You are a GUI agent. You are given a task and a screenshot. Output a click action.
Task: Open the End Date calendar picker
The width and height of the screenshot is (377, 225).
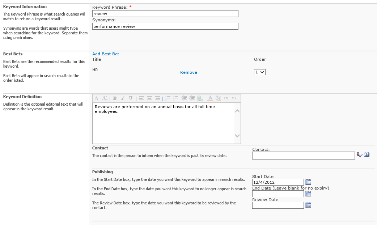[308, 194]
